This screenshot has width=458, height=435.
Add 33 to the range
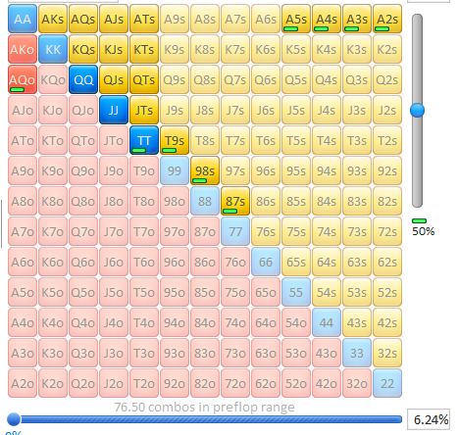point(357,353)
